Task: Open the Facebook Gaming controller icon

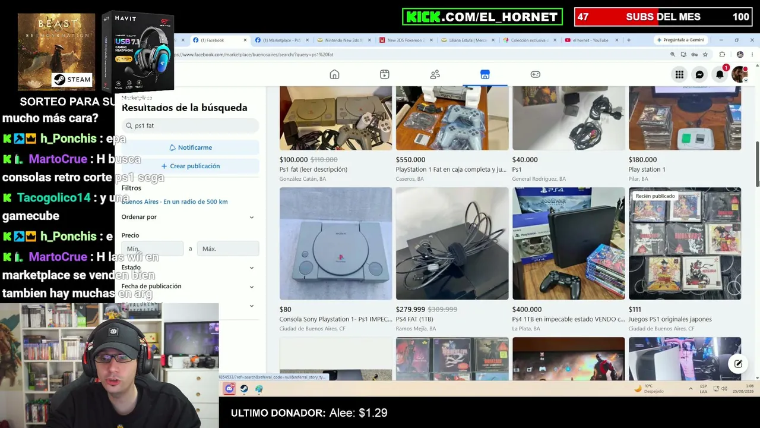Action: coord(536,74)
